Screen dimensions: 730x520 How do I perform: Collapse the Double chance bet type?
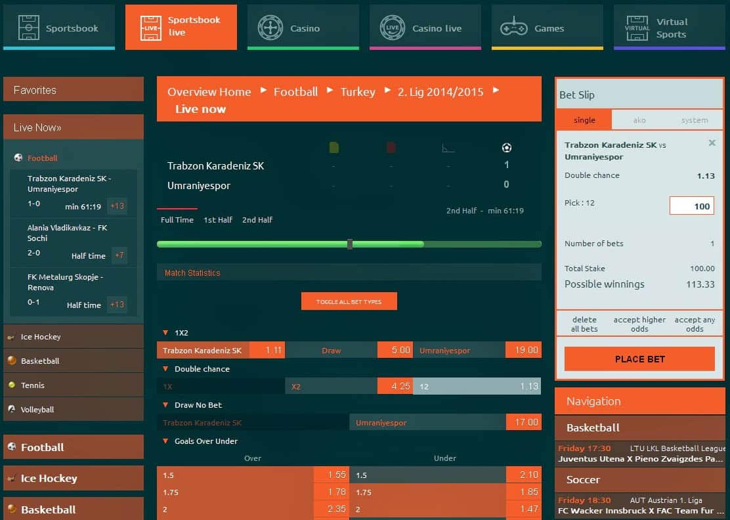[x=165, y=369]
